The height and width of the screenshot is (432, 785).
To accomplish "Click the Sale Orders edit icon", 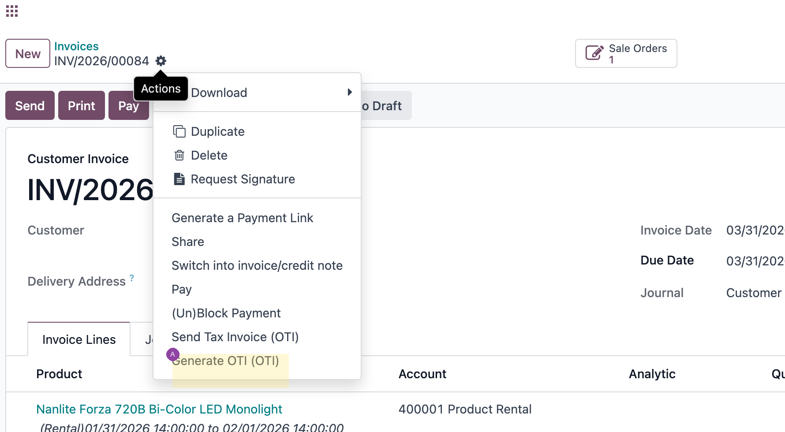I will click(594, 53).
